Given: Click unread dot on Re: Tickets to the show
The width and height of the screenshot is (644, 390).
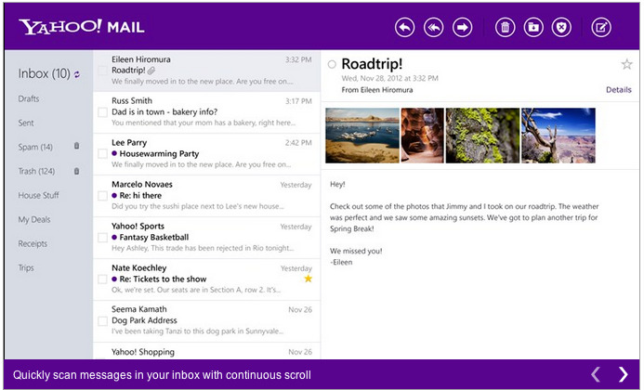Looking at the screenshot, I should [114, 279].
